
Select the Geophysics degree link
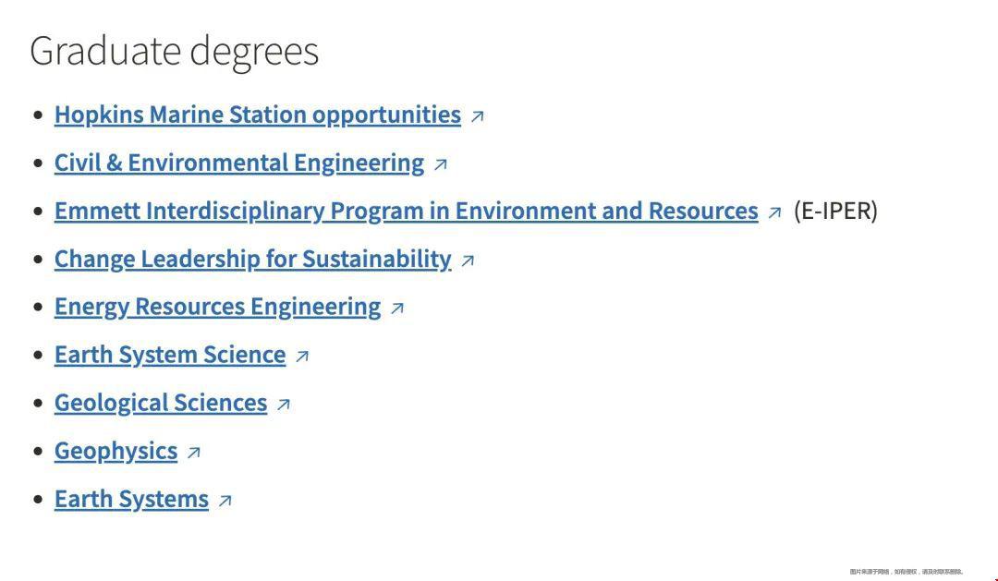[116, 451]
